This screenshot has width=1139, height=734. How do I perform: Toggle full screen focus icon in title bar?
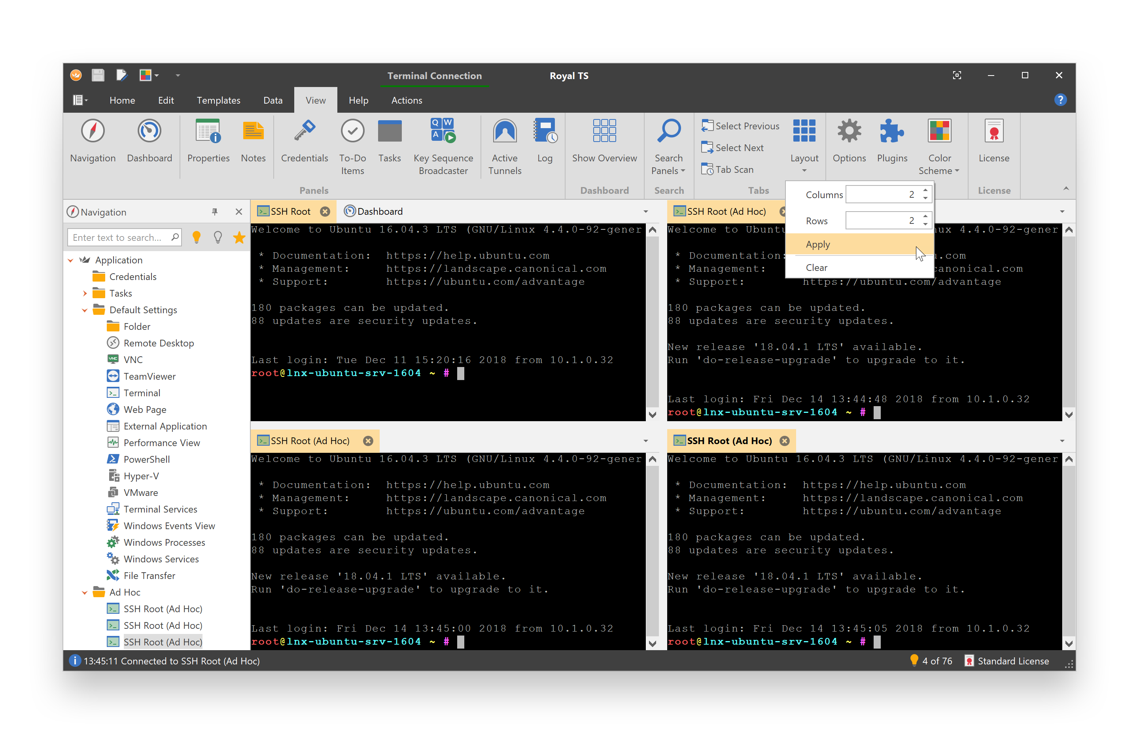point(956,75)
